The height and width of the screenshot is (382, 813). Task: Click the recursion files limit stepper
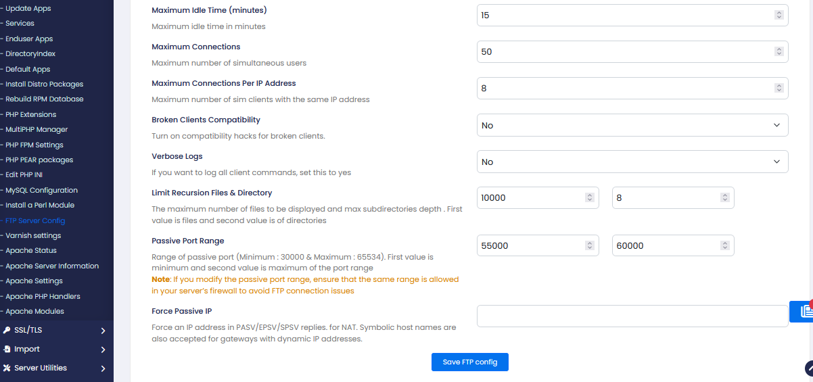click(x=589, y=197)
